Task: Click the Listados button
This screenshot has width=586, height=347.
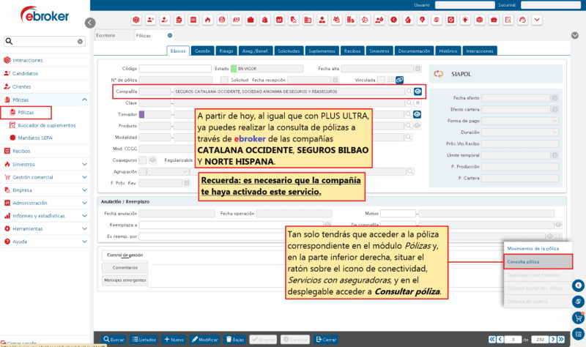Action: click(144, 340)
